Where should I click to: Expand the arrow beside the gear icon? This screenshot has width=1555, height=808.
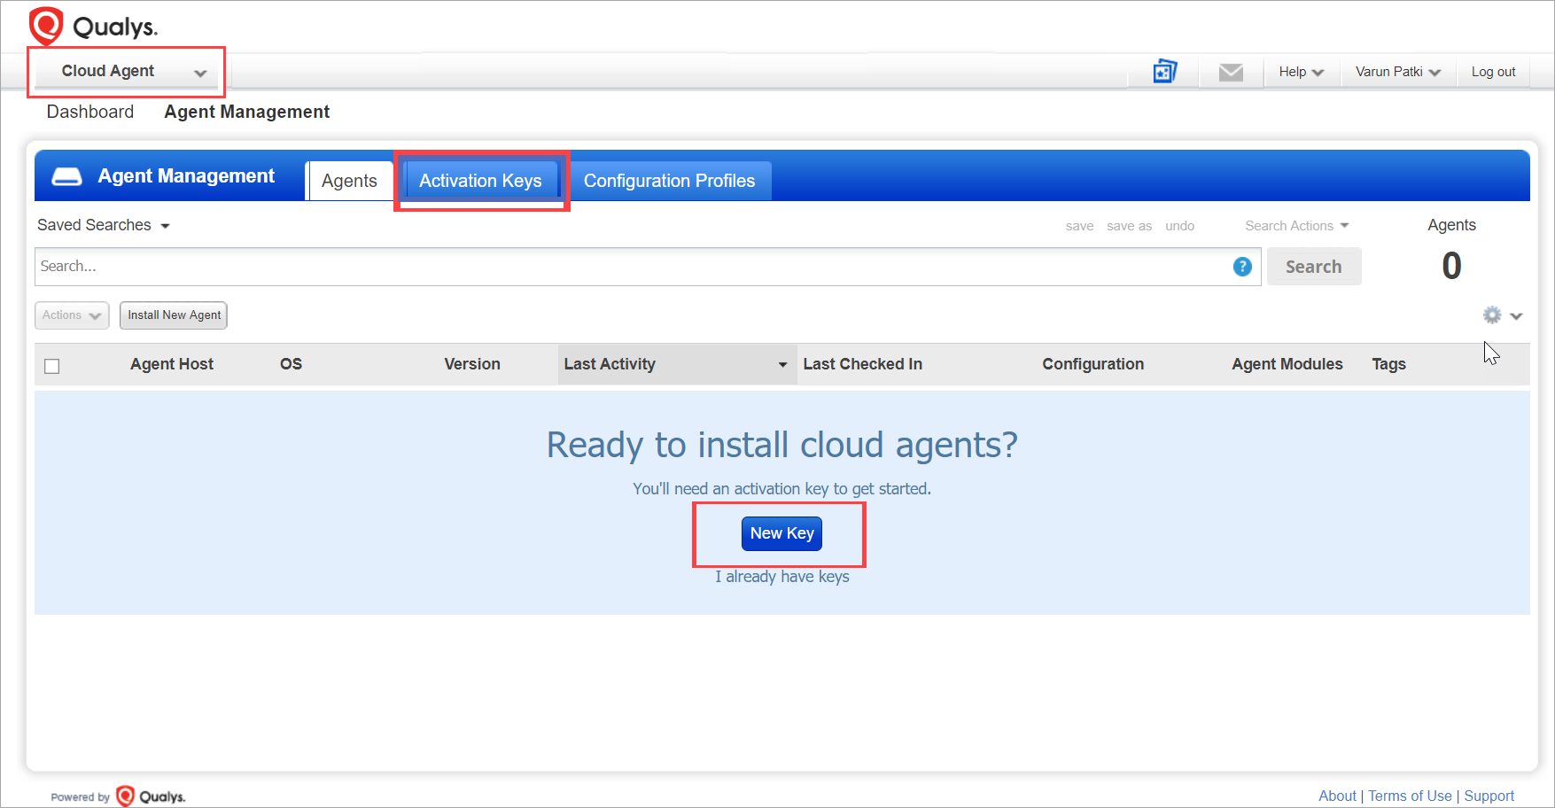click(1516, 316)
